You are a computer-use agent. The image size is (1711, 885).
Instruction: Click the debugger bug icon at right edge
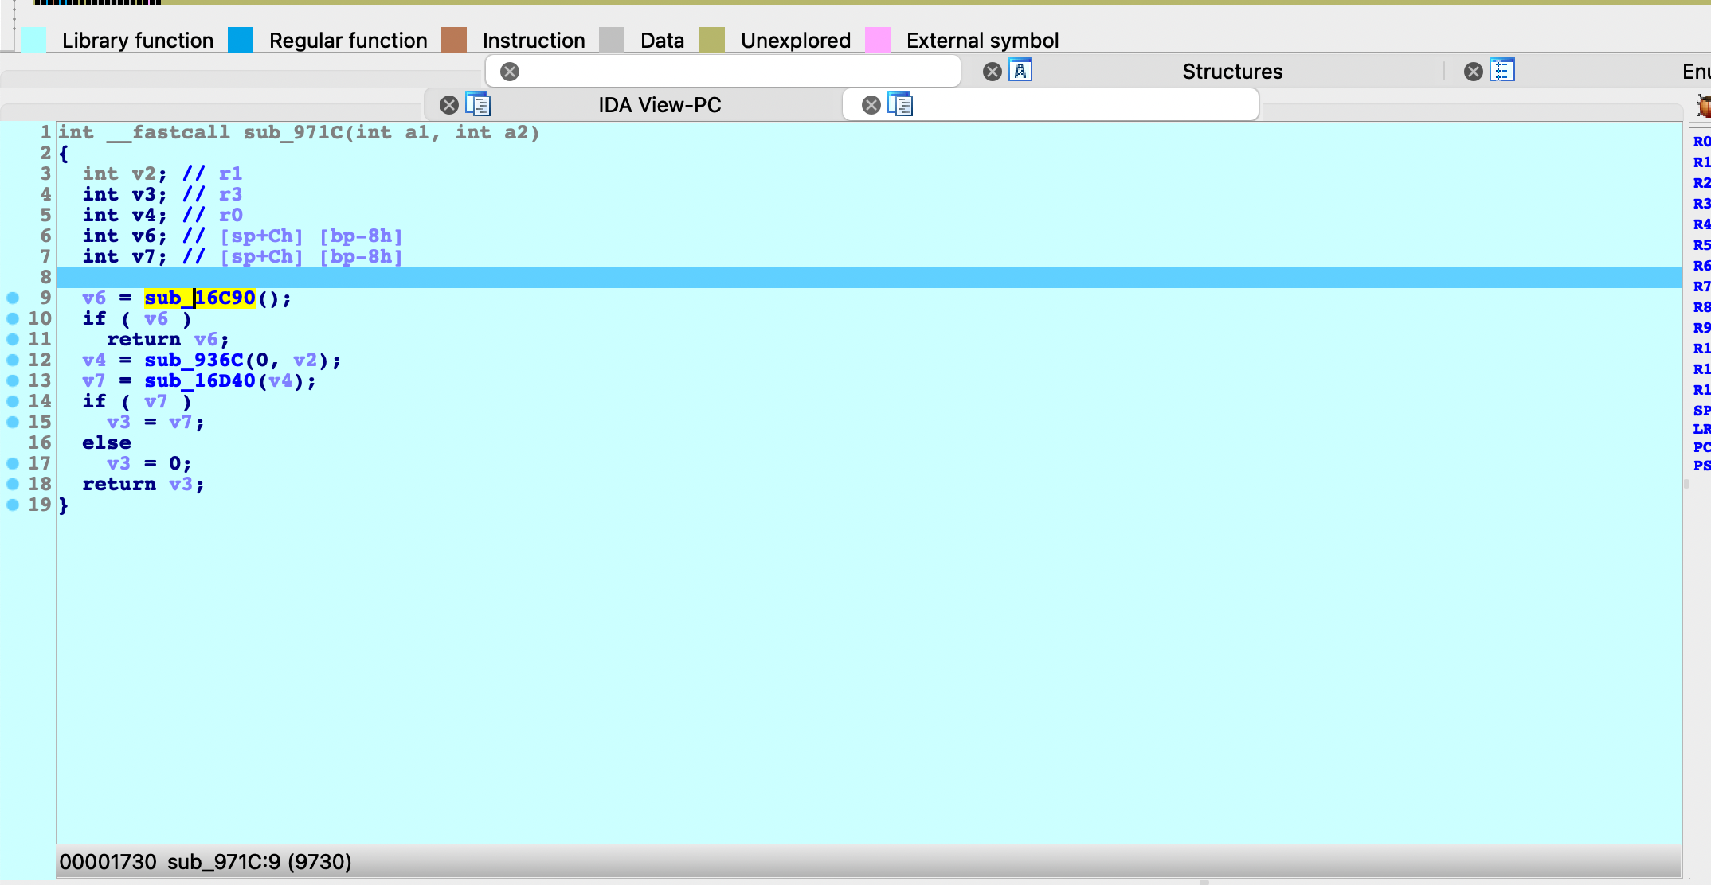click(1703, 105)
